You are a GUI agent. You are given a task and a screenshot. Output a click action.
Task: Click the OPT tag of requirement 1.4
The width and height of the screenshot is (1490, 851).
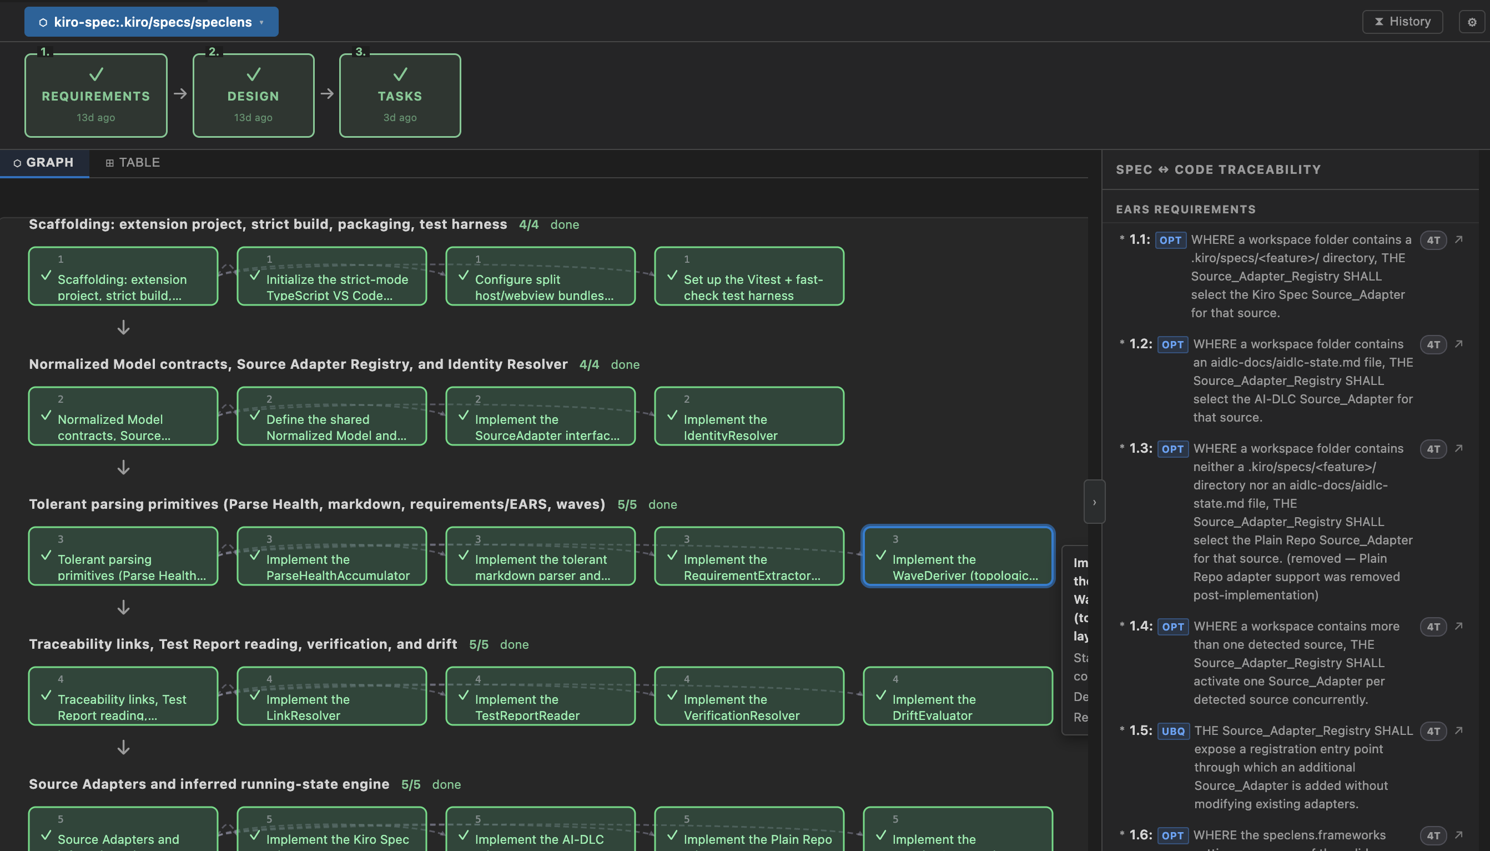point(1173,627)
